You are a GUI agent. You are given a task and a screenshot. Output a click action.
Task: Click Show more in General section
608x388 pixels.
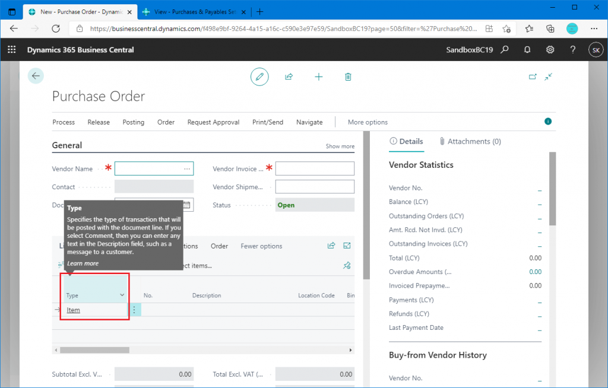[x=340, y=146]
